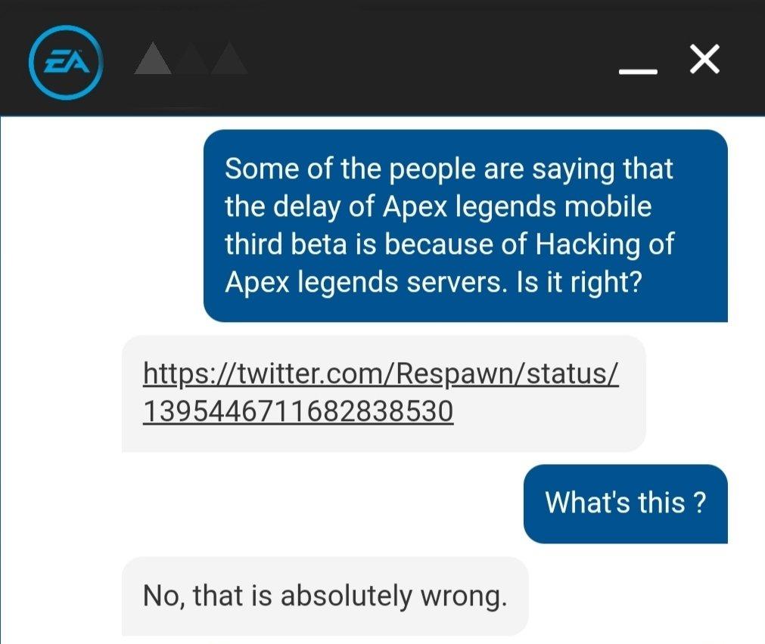Click the EA logo icon

click(66, 63)
